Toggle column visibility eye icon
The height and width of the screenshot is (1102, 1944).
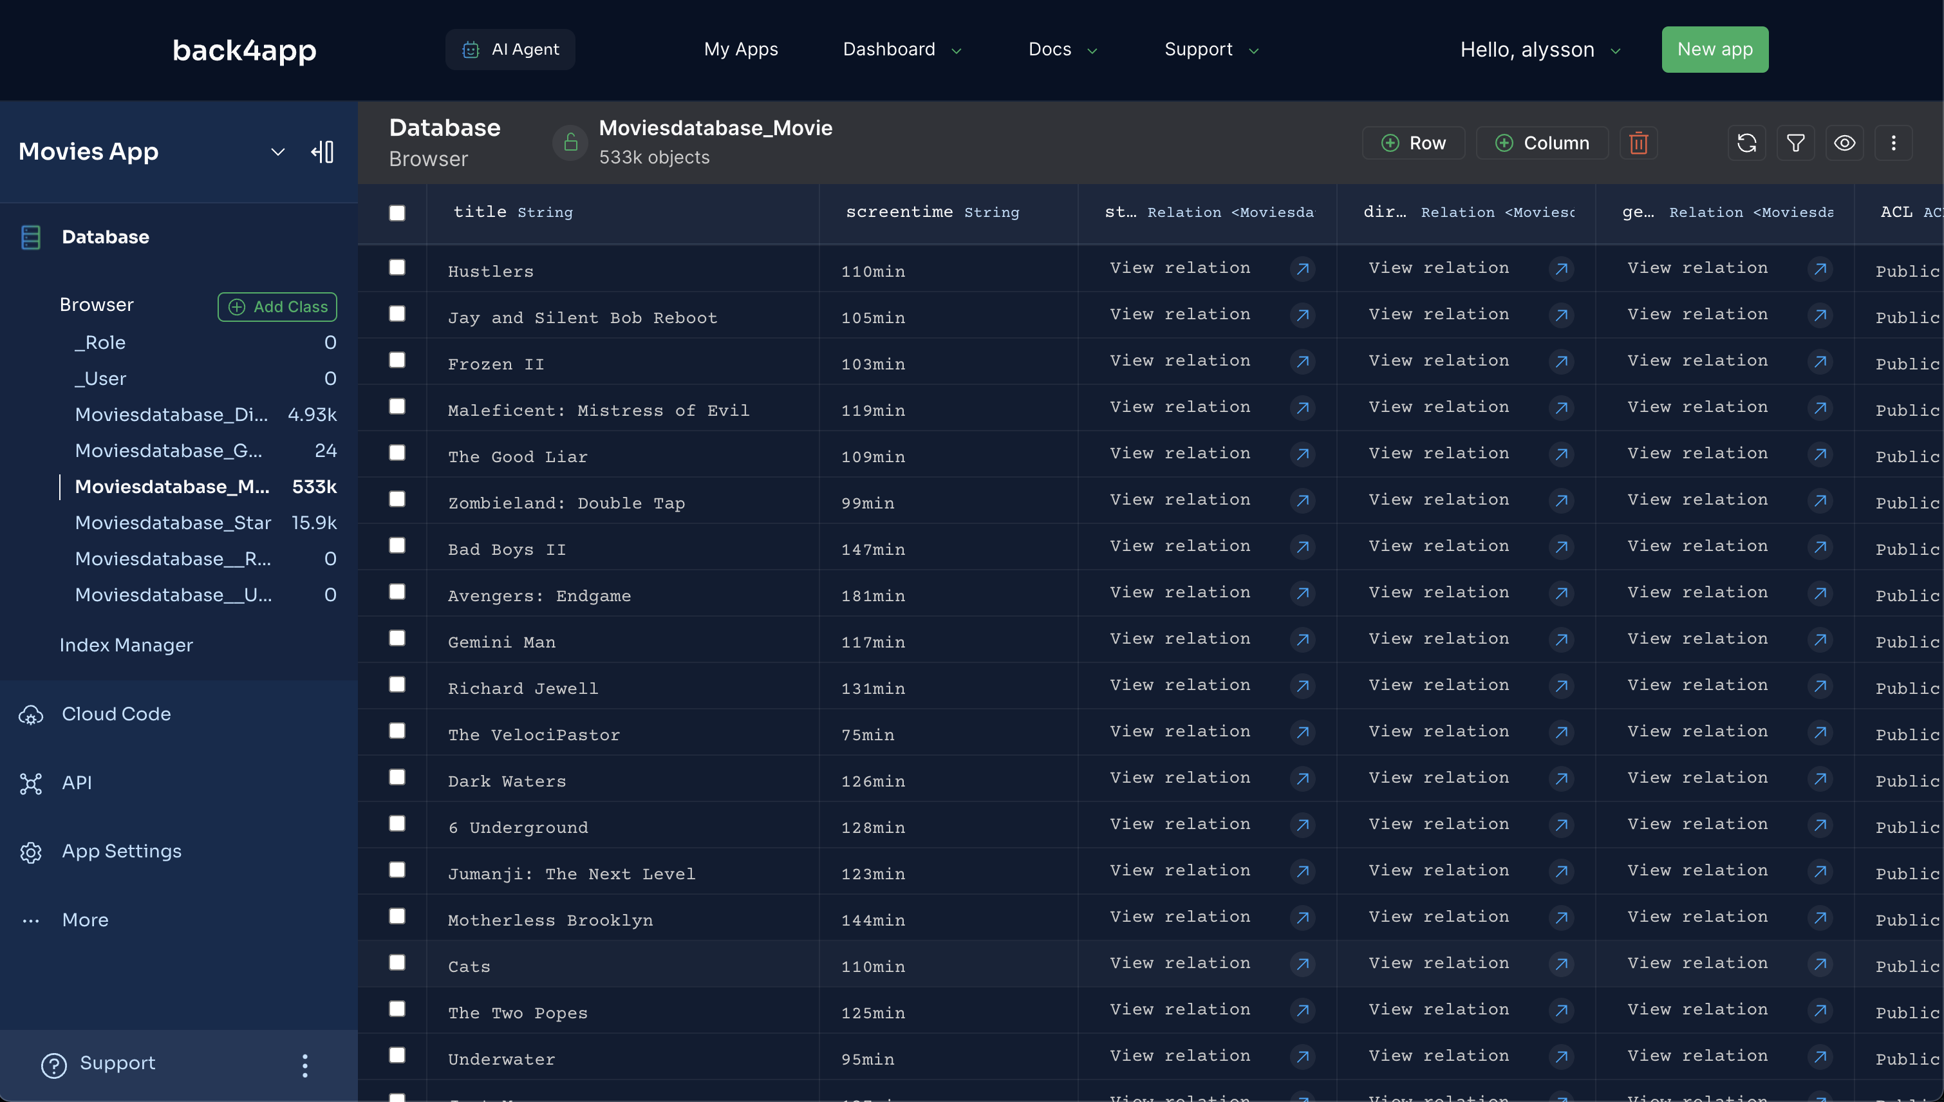1844,143
